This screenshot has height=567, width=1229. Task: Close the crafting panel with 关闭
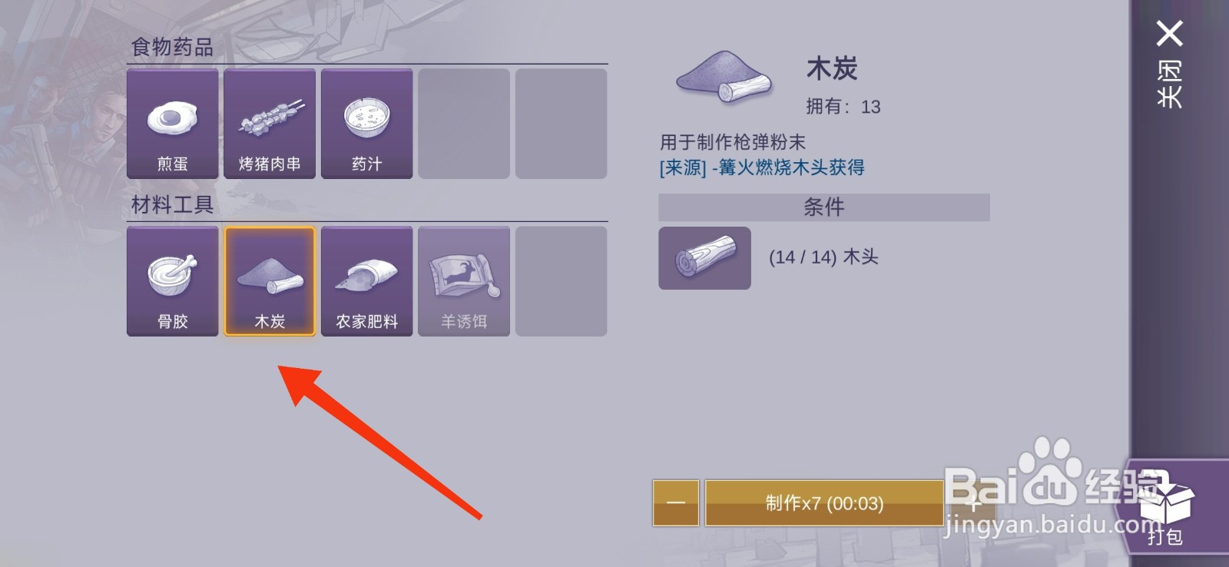(1169, 65)
